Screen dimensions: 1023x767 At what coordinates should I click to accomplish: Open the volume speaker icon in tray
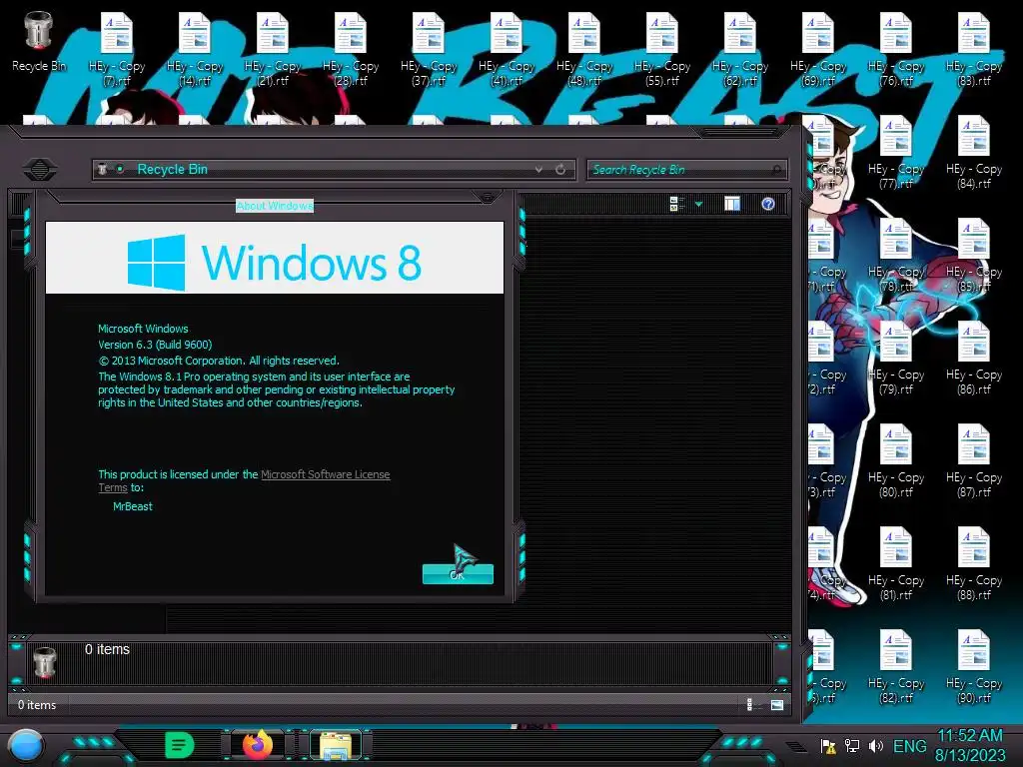(875, 746)
